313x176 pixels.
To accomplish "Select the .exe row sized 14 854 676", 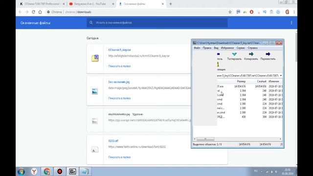I will (249, 87).
